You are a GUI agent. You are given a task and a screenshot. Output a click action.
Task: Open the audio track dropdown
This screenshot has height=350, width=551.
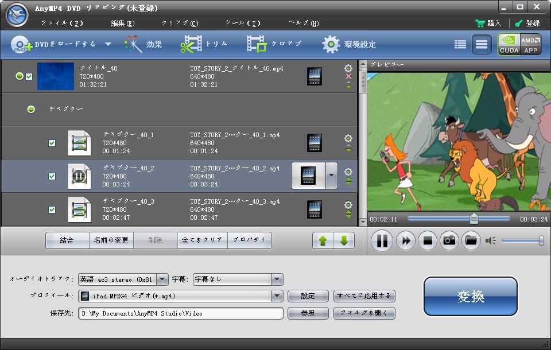tap(162, 279)
